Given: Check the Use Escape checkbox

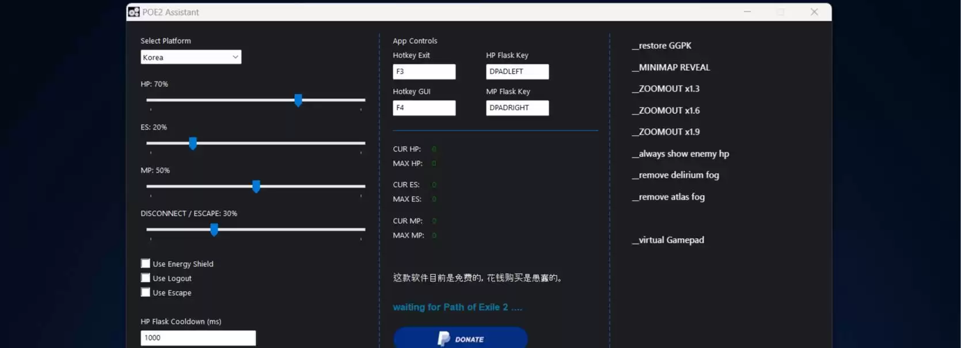Looking at the screenshot, I should point(146,292).
